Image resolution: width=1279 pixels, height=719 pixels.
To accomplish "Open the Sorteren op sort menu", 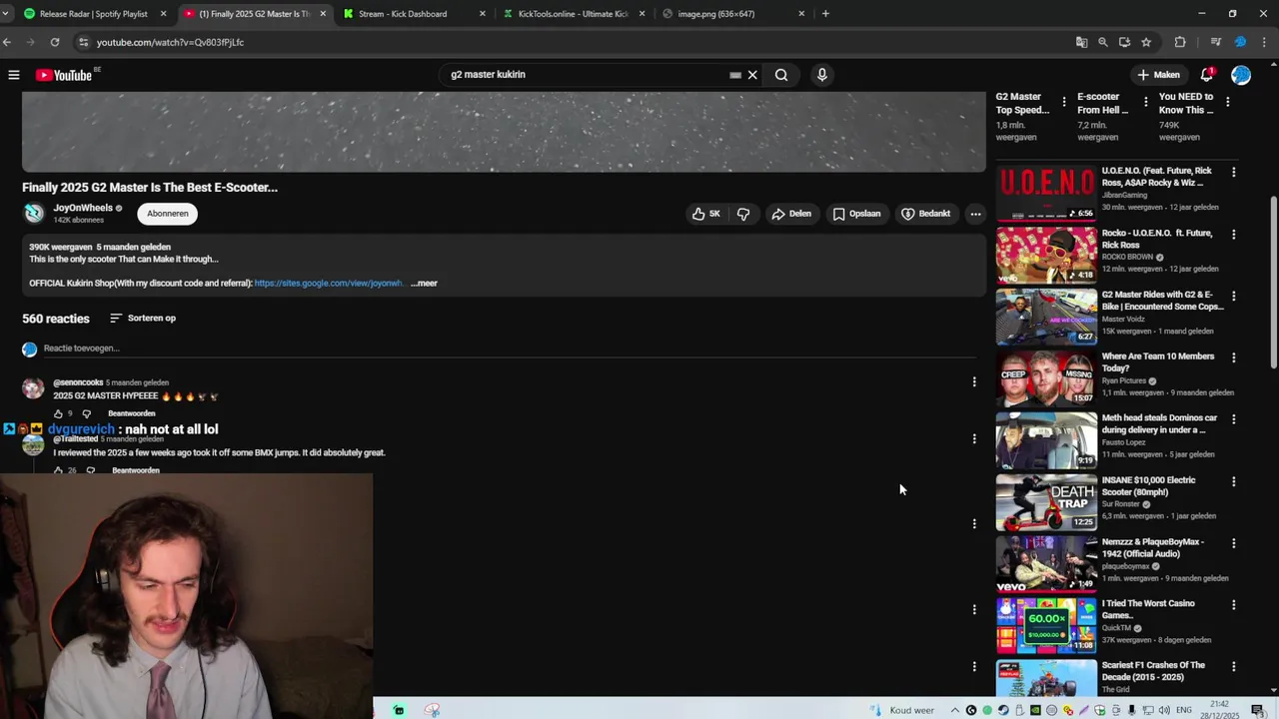I will point(143,319).
